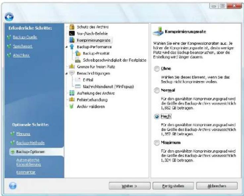The height and width of the screenshot is (196, 244).
Task: Click the green check beside Backup-Quelle
Action: [x=9, y=37]
